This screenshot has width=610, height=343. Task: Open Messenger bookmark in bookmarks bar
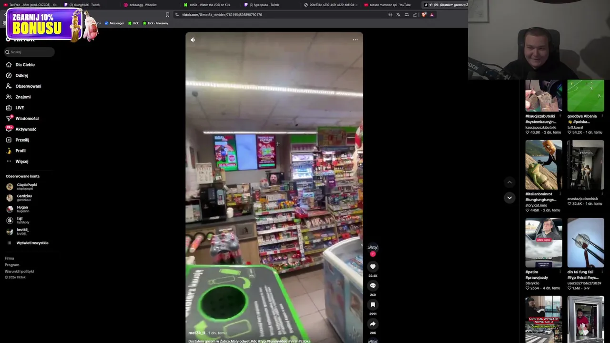[x=114, y=23]
